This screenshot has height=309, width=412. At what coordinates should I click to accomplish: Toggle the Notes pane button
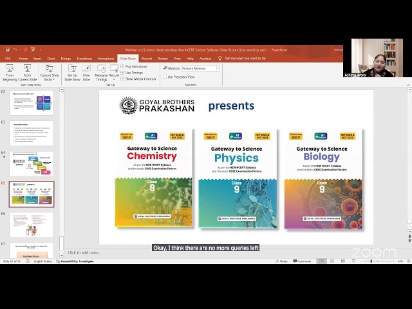[281, 261]
